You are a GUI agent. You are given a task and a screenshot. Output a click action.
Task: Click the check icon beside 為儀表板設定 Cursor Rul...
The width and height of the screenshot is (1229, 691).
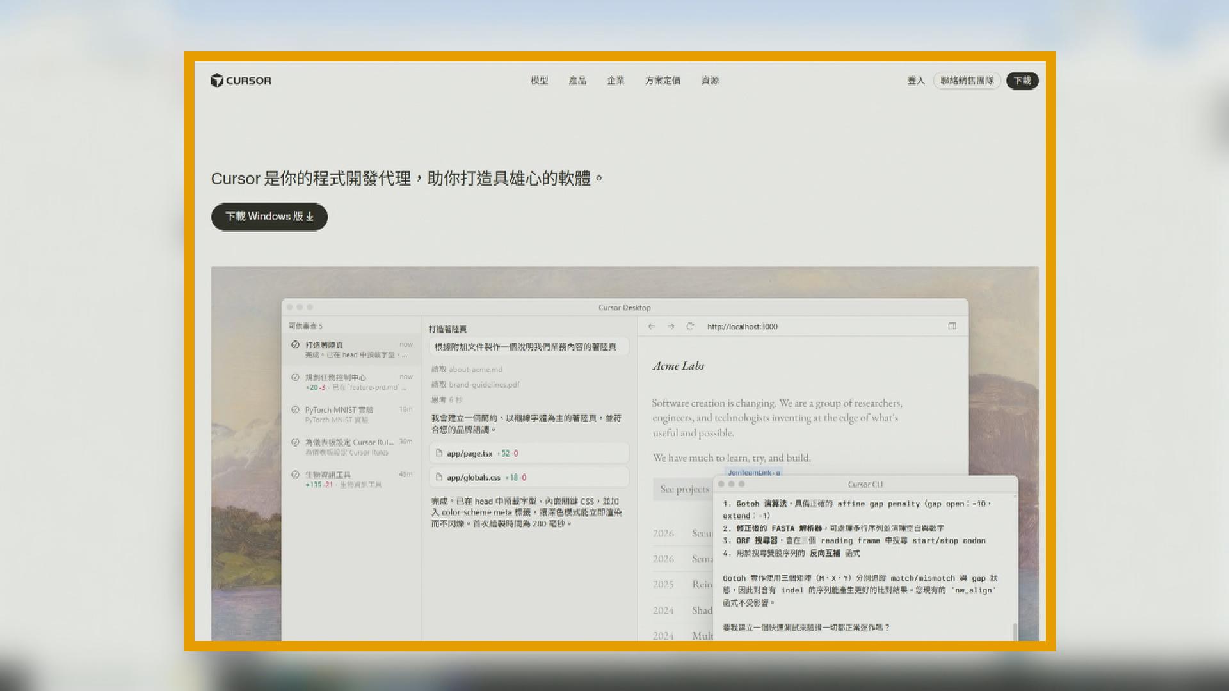[295, 442]
